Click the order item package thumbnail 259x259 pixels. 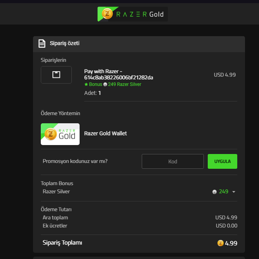[56, 75]
